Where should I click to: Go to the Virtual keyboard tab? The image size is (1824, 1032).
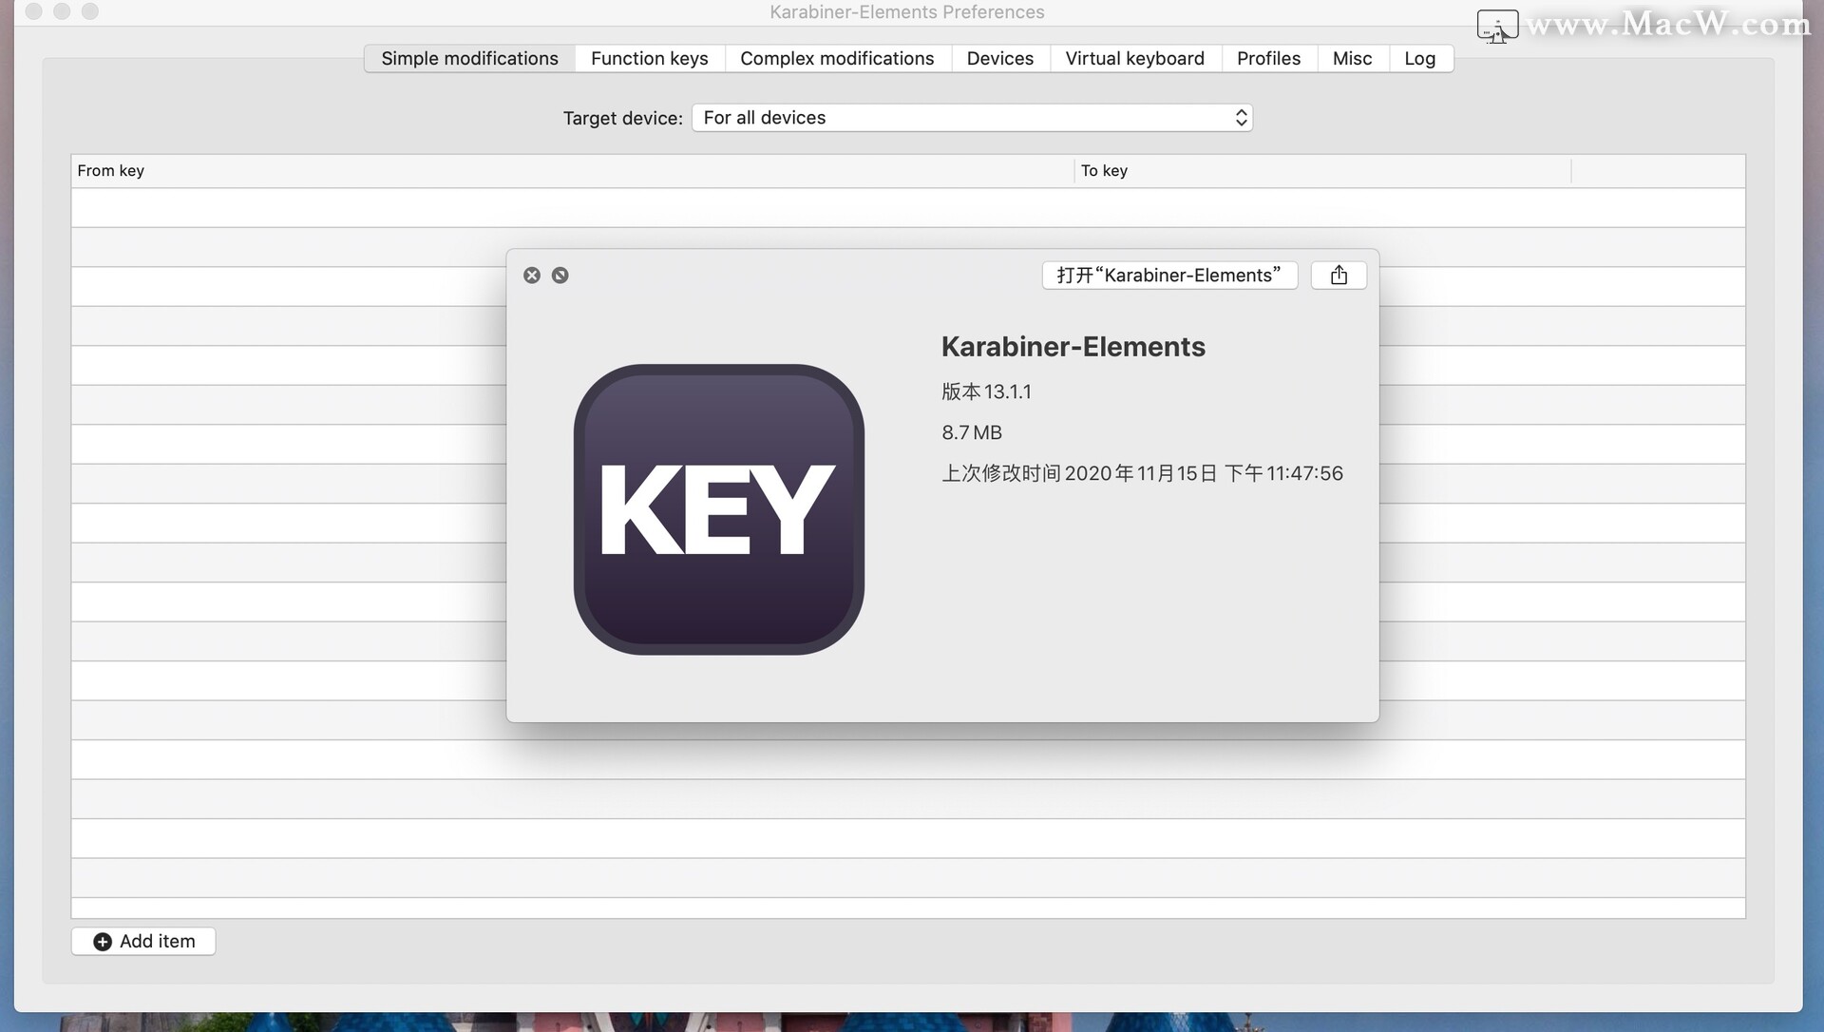[x=1135, y=59]
